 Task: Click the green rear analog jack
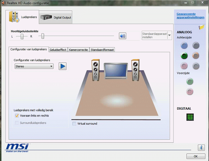pos(184,56)
